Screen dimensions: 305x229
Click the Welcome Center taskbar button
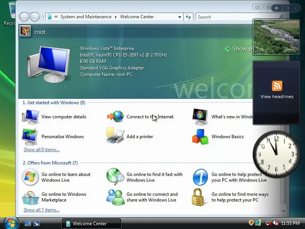pos(91,223)
